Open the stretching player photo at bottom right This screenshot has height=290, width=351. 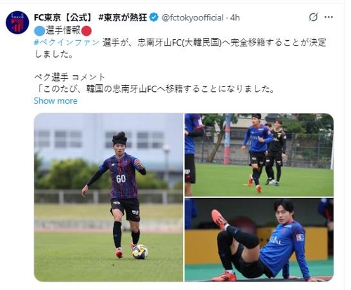point(259,239)
